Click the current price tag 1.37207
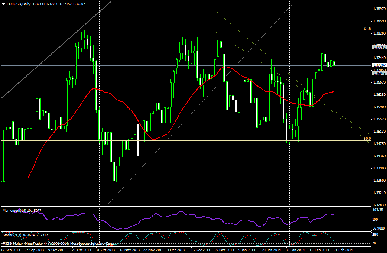Viewport: 387px width, 253px height. [x=379, y=65]
